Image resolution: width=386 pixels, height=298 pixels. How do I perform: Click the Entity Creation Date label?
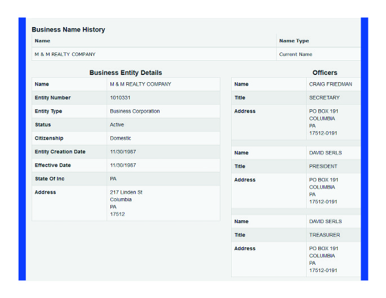(60, 152)
